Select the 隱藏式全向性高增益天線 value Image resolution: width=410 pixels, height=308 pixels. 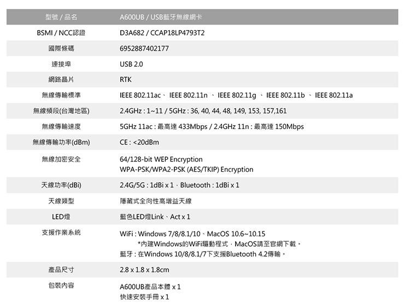pyautogui.click(x=156, y=201)
